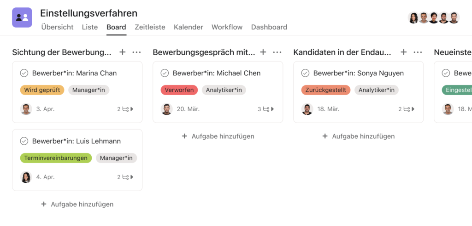
Task: Check off Sonya Nguyen applicant task
Action: tap(305, 73)
